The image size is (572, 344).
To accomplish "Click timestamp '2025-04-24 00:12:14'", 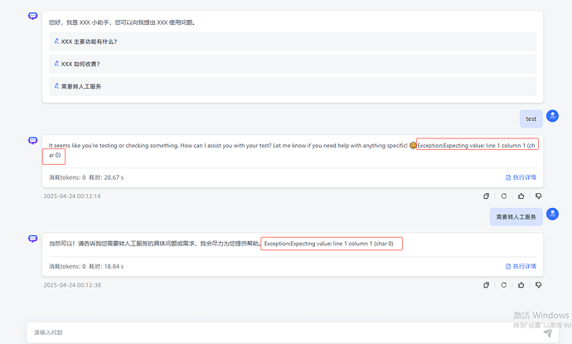I will click(72, 196).
